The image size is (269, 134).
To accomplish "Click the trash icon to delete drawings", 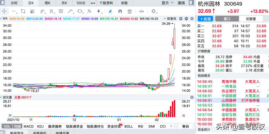I will coord(130,11).
